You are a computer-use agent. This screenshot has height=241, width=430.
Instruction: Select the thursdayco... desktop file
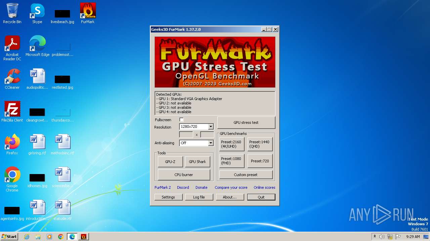pyautogui.click(x=62, y=114)
